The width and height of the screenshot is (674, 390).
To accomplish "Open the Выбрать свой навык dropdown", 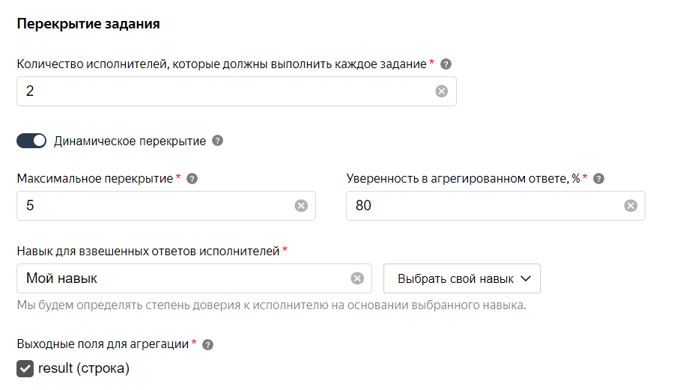I will (461, 278).
